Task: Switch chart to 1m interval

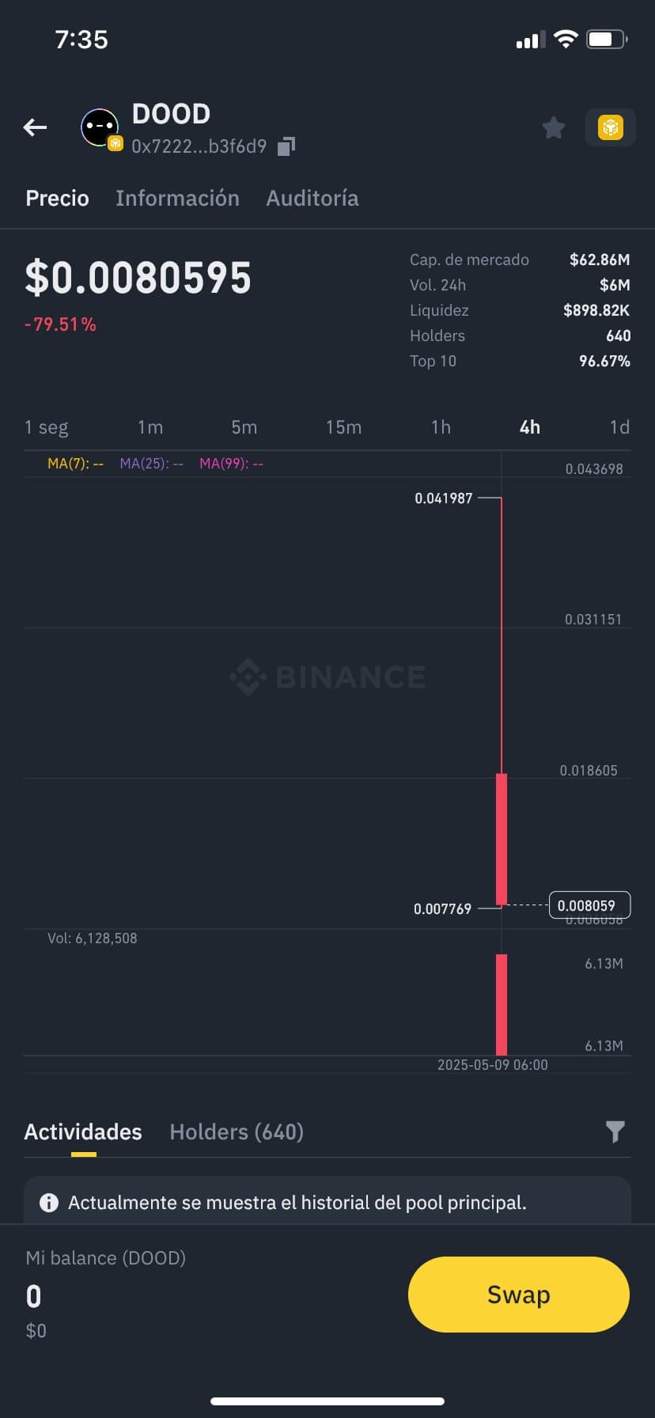Action: [x=150, y=427]
